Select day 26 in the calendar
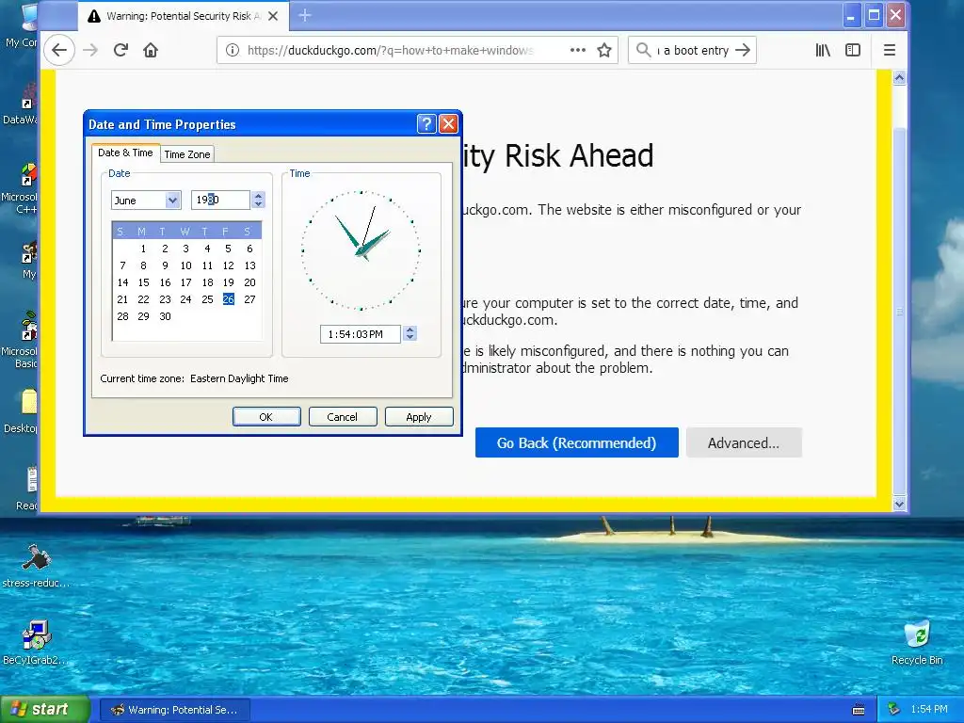The image size is (964, 723). point(228,299)
